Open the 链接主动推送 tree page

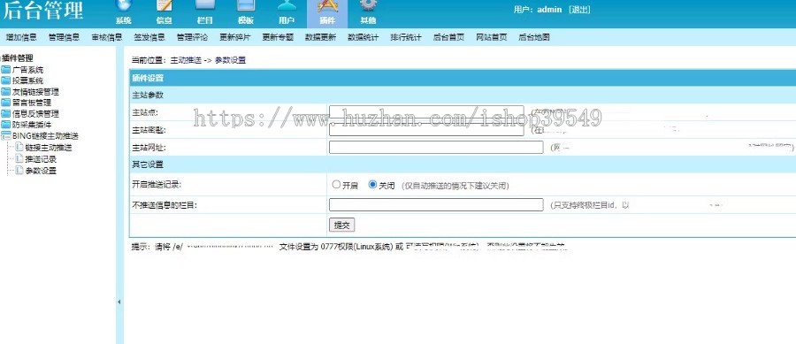tap(49, 148)
